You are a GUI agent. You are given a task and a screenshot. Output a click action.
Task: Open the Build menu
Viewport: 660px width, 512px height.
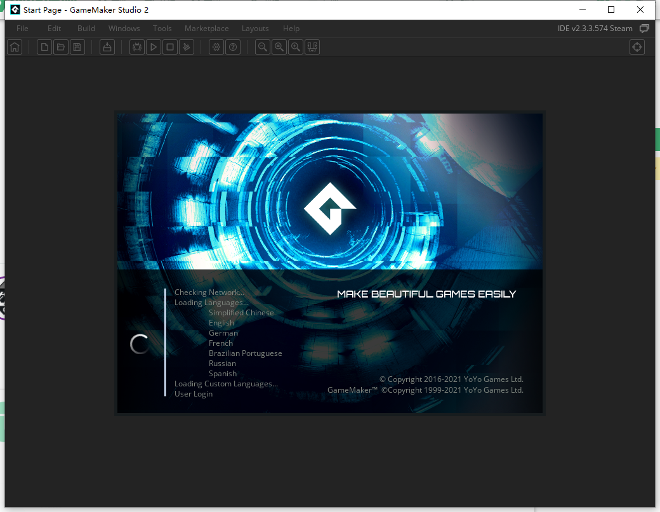[86, 28]
